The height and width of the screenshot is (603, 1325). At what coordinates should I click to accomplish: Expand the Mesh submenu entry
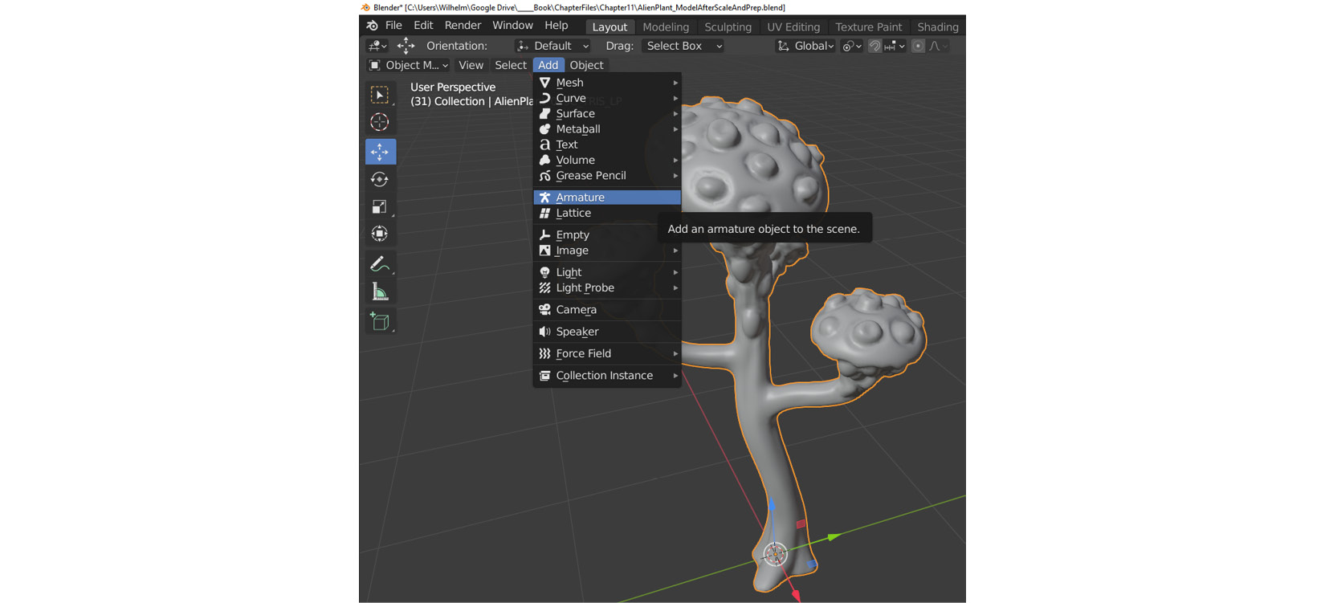pyautogui.click(x=607, y=83)
